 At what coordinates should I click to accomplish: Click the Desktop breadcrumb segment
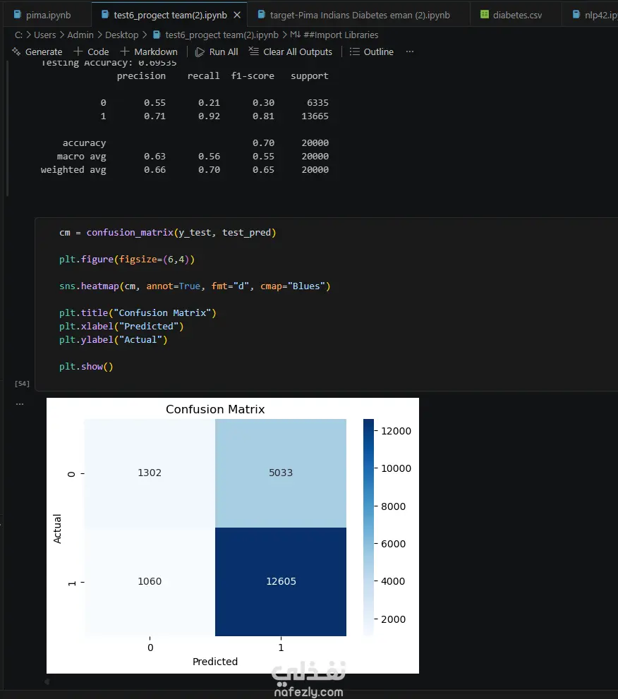point(122,35)
